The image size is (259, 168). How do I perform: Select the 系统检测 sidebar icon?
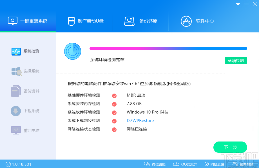coord(16,51)
